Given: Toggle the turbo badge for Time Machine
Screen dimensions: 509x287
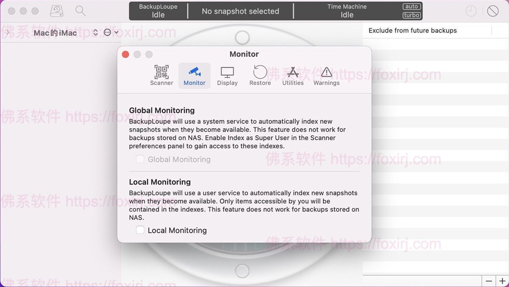Looking at the screenshot, I should 411,15.
